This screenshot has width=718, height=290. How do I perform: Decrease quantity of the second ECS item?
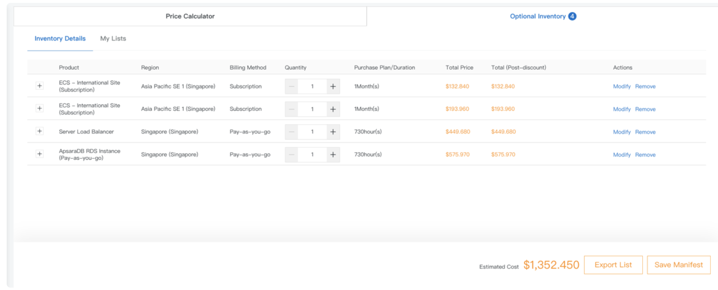click(x=291, y=109)
